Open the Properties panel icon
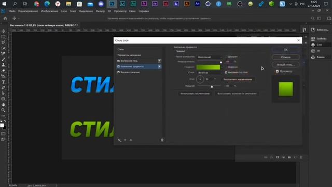The image size is (332, 187). click(x=313, y=38)
